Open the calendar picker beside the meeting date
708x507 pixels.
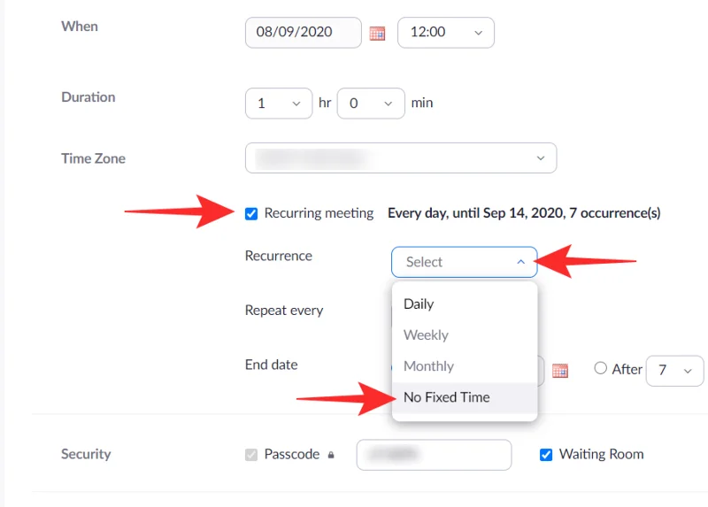point(377,34)
